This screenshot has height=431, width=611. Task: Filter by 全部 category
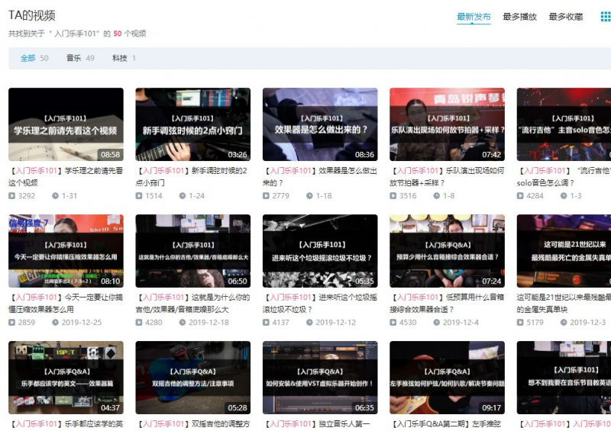(x=34, y=58)
